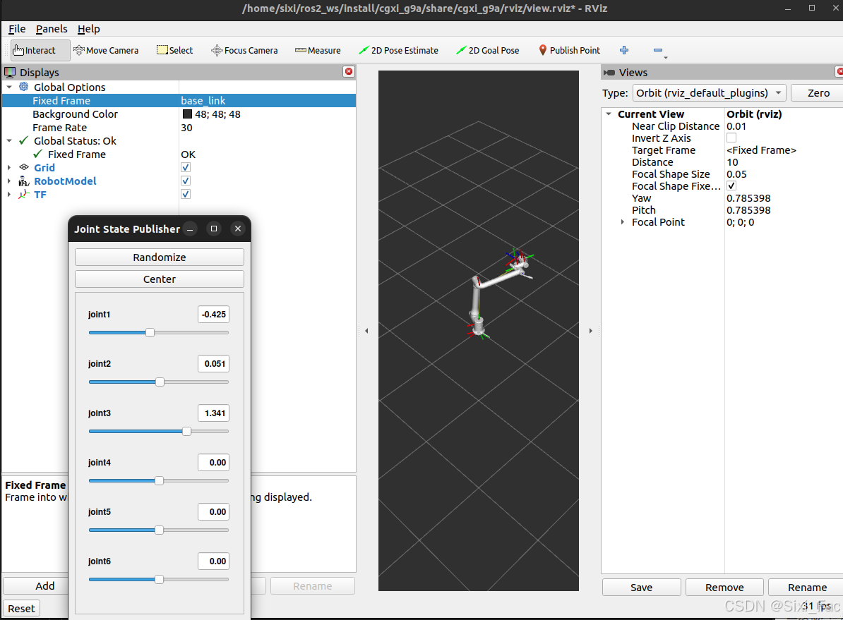Screen dimensions: 843x620
Task: Collapse the right panel with arrow handle
Action: pyautogui.click(x=591, y=331)
